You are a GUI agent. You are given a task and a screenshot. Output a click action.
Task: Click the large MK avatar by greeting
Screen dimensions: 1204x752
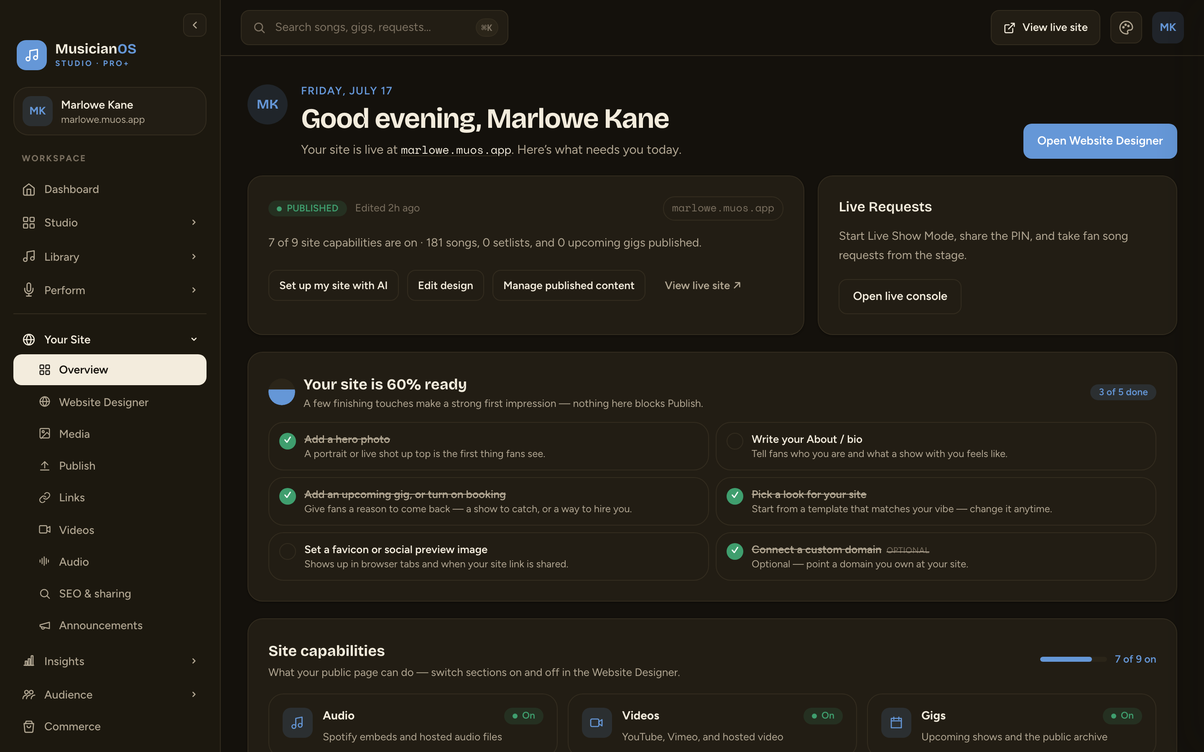pyautogui.click(x=268, y=104)
